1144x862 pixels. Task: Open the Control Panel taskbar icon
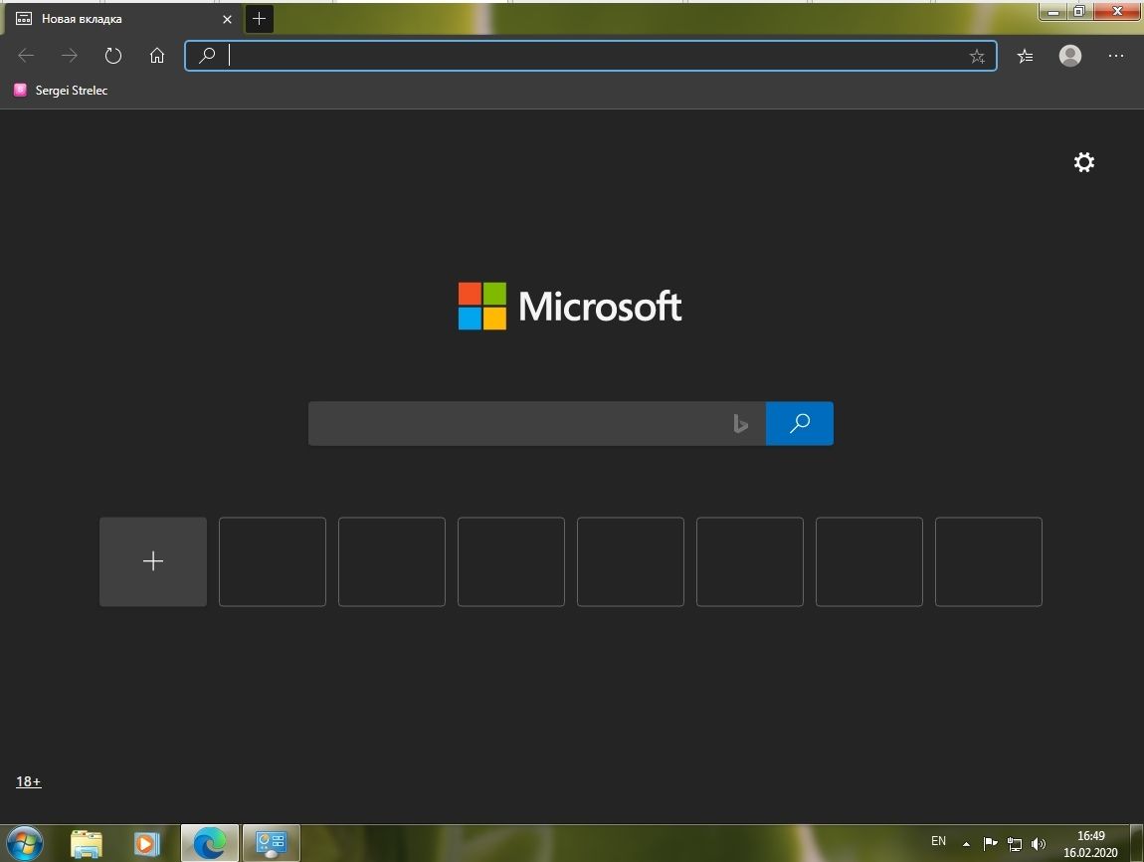[x=271, y=844]
